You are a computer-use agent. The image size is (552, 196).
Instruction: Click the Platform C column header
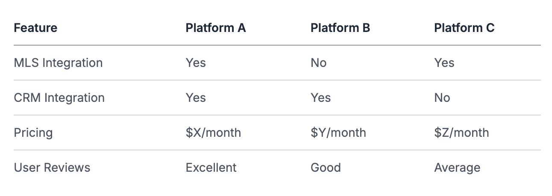tap(464, 28)
